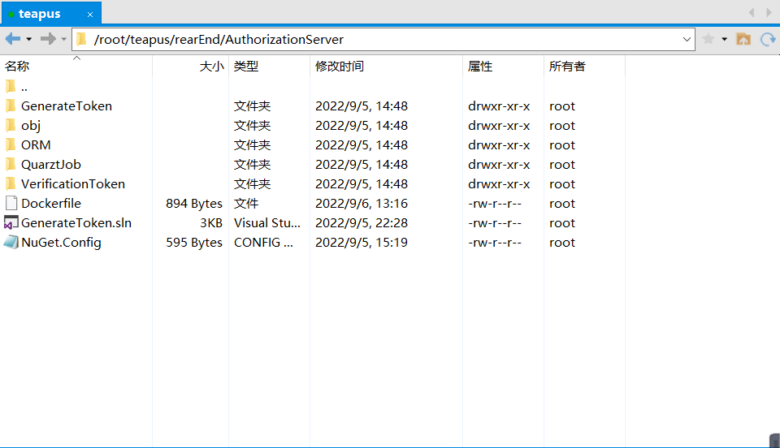Image resolution: width=780 pixels, height=448 pixels.
Task: Select the Dockerfile file icon
Action: pos(11,203)
